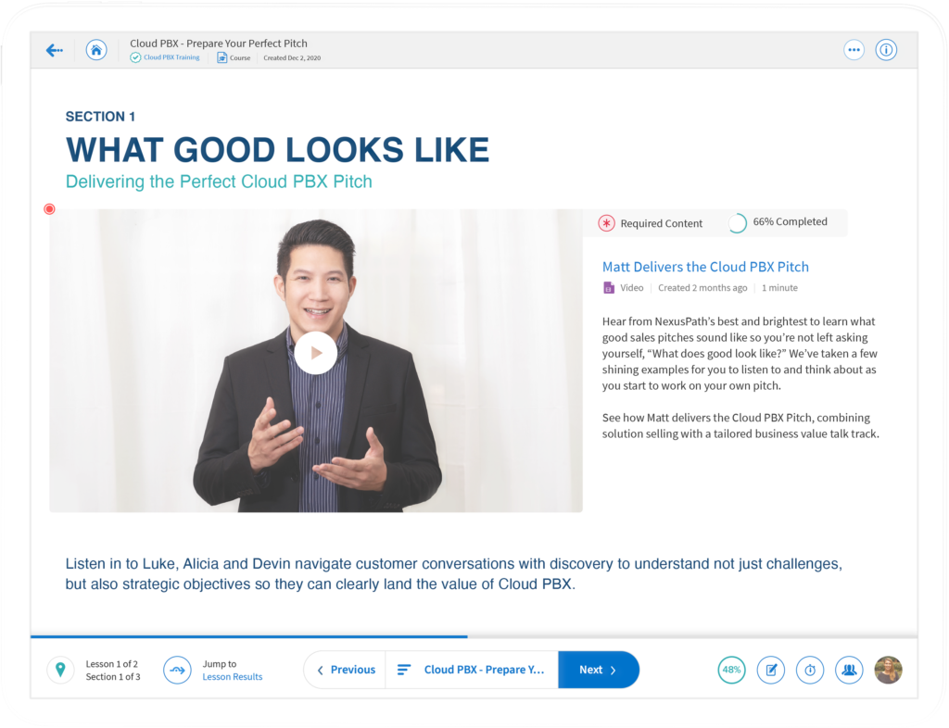Open the notes edit icon
Viewport: 949px width, 728px height.
(x=771, y=670)
